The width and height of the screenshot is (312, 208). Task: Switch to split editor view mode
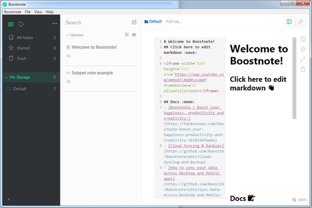click(x=289, y=22)
